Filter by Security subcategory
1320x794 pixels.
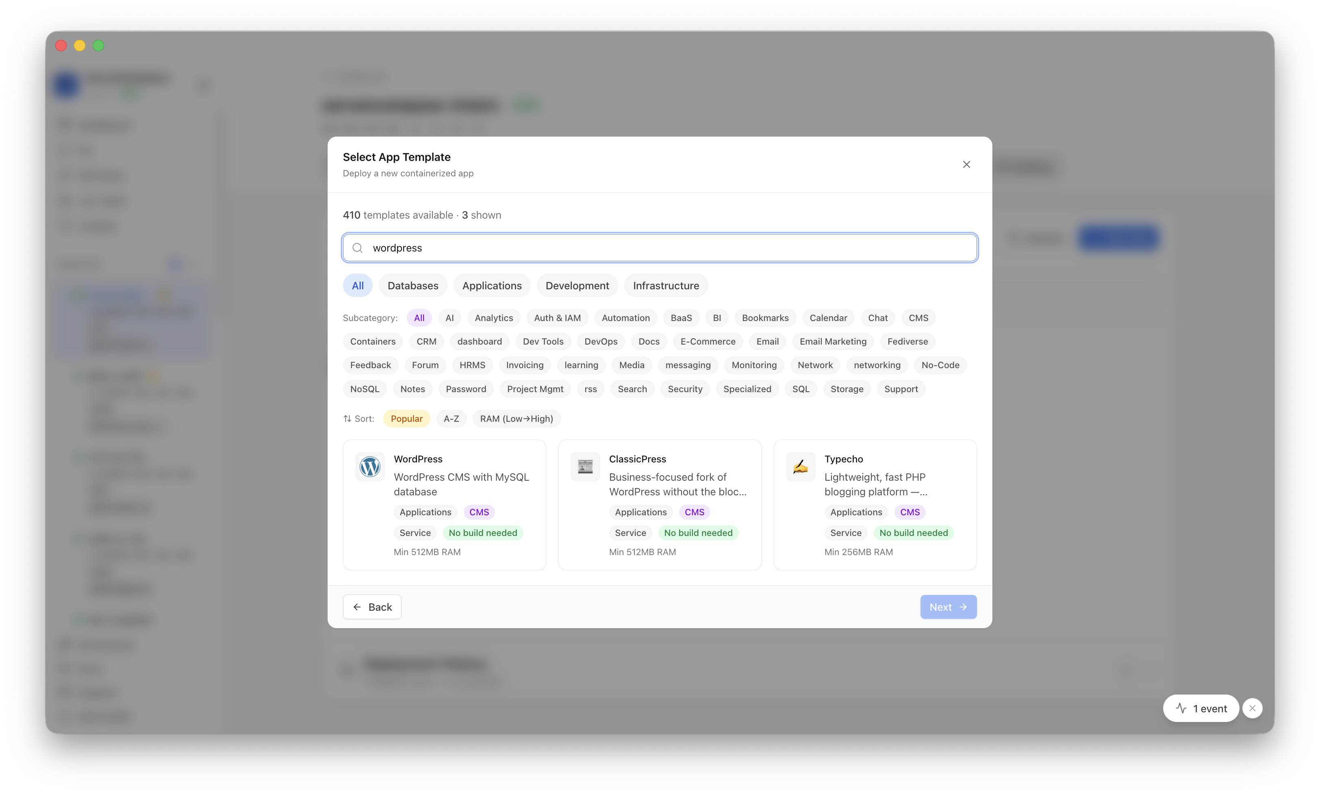click(x=685, y=389)
